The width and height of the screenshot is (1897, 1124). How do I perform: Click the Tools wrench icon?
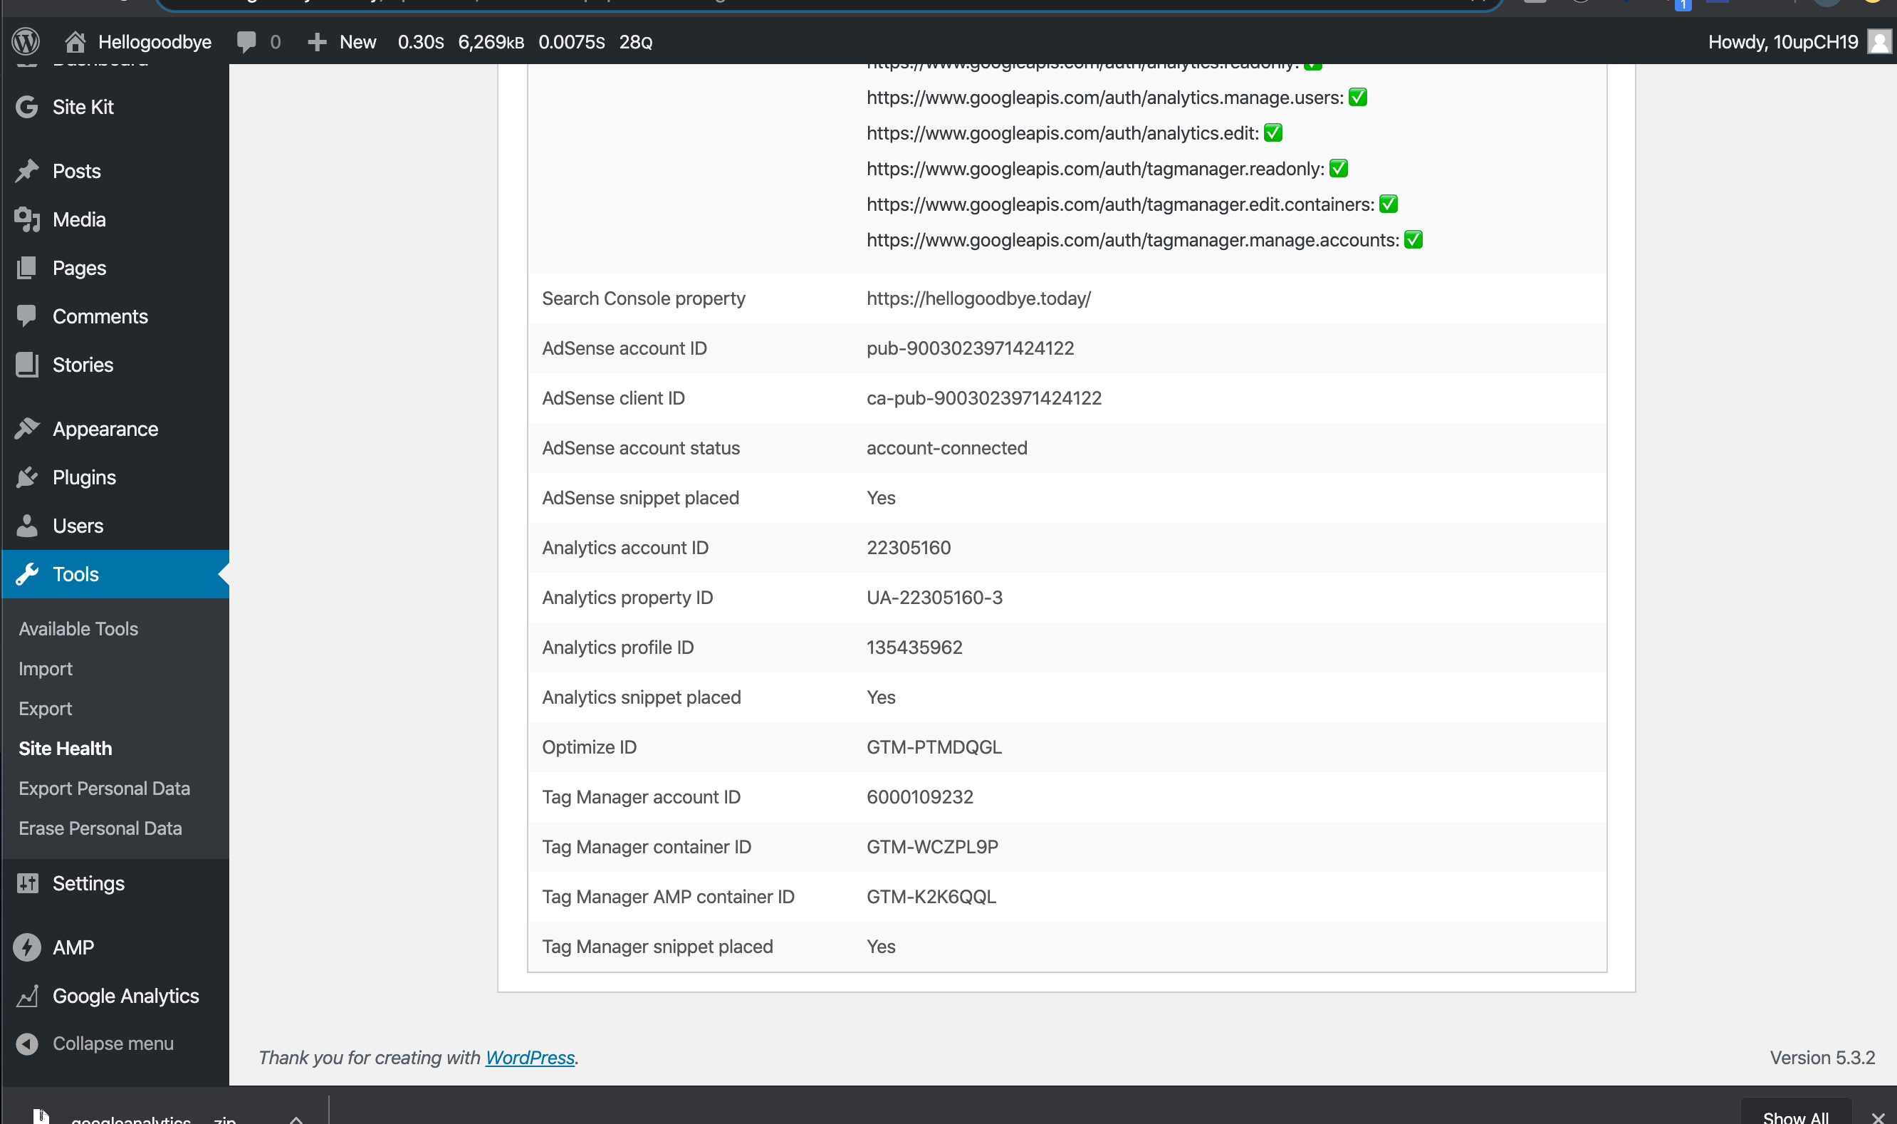[27, 574]
